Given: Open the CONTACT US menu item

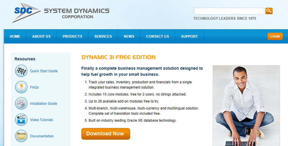Looking at the screenshot, I should [158, 36].
